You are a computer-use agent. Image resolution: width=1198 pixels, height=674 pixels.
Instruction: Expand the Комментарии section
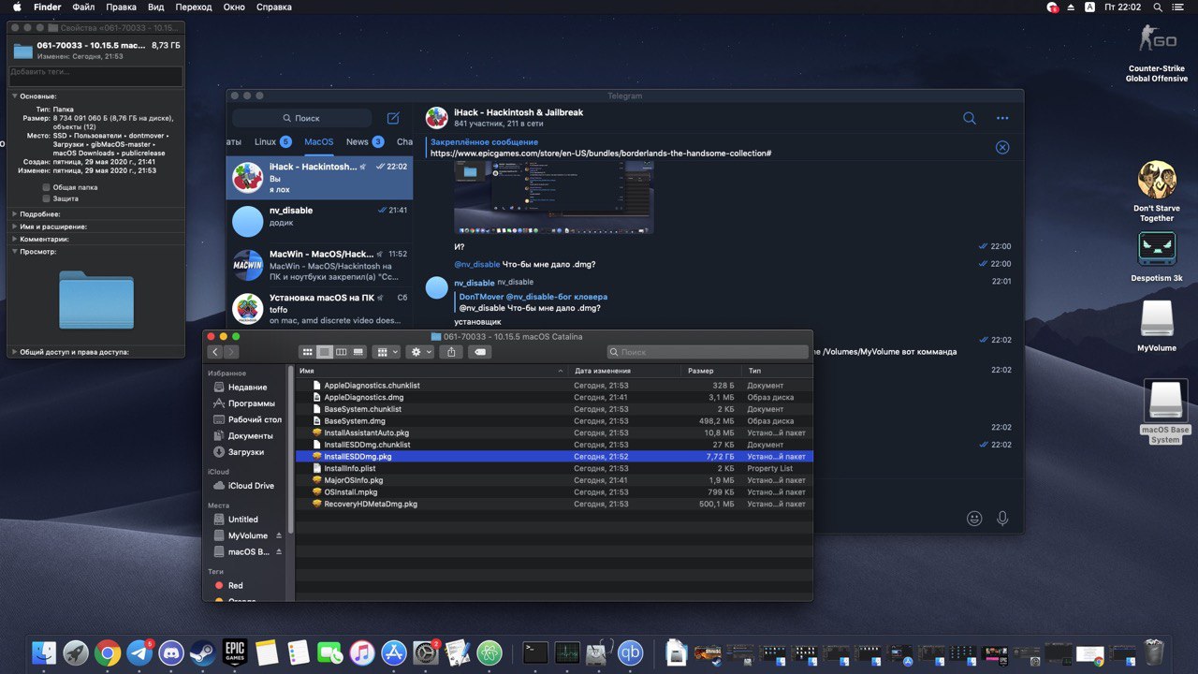[14, 239]
